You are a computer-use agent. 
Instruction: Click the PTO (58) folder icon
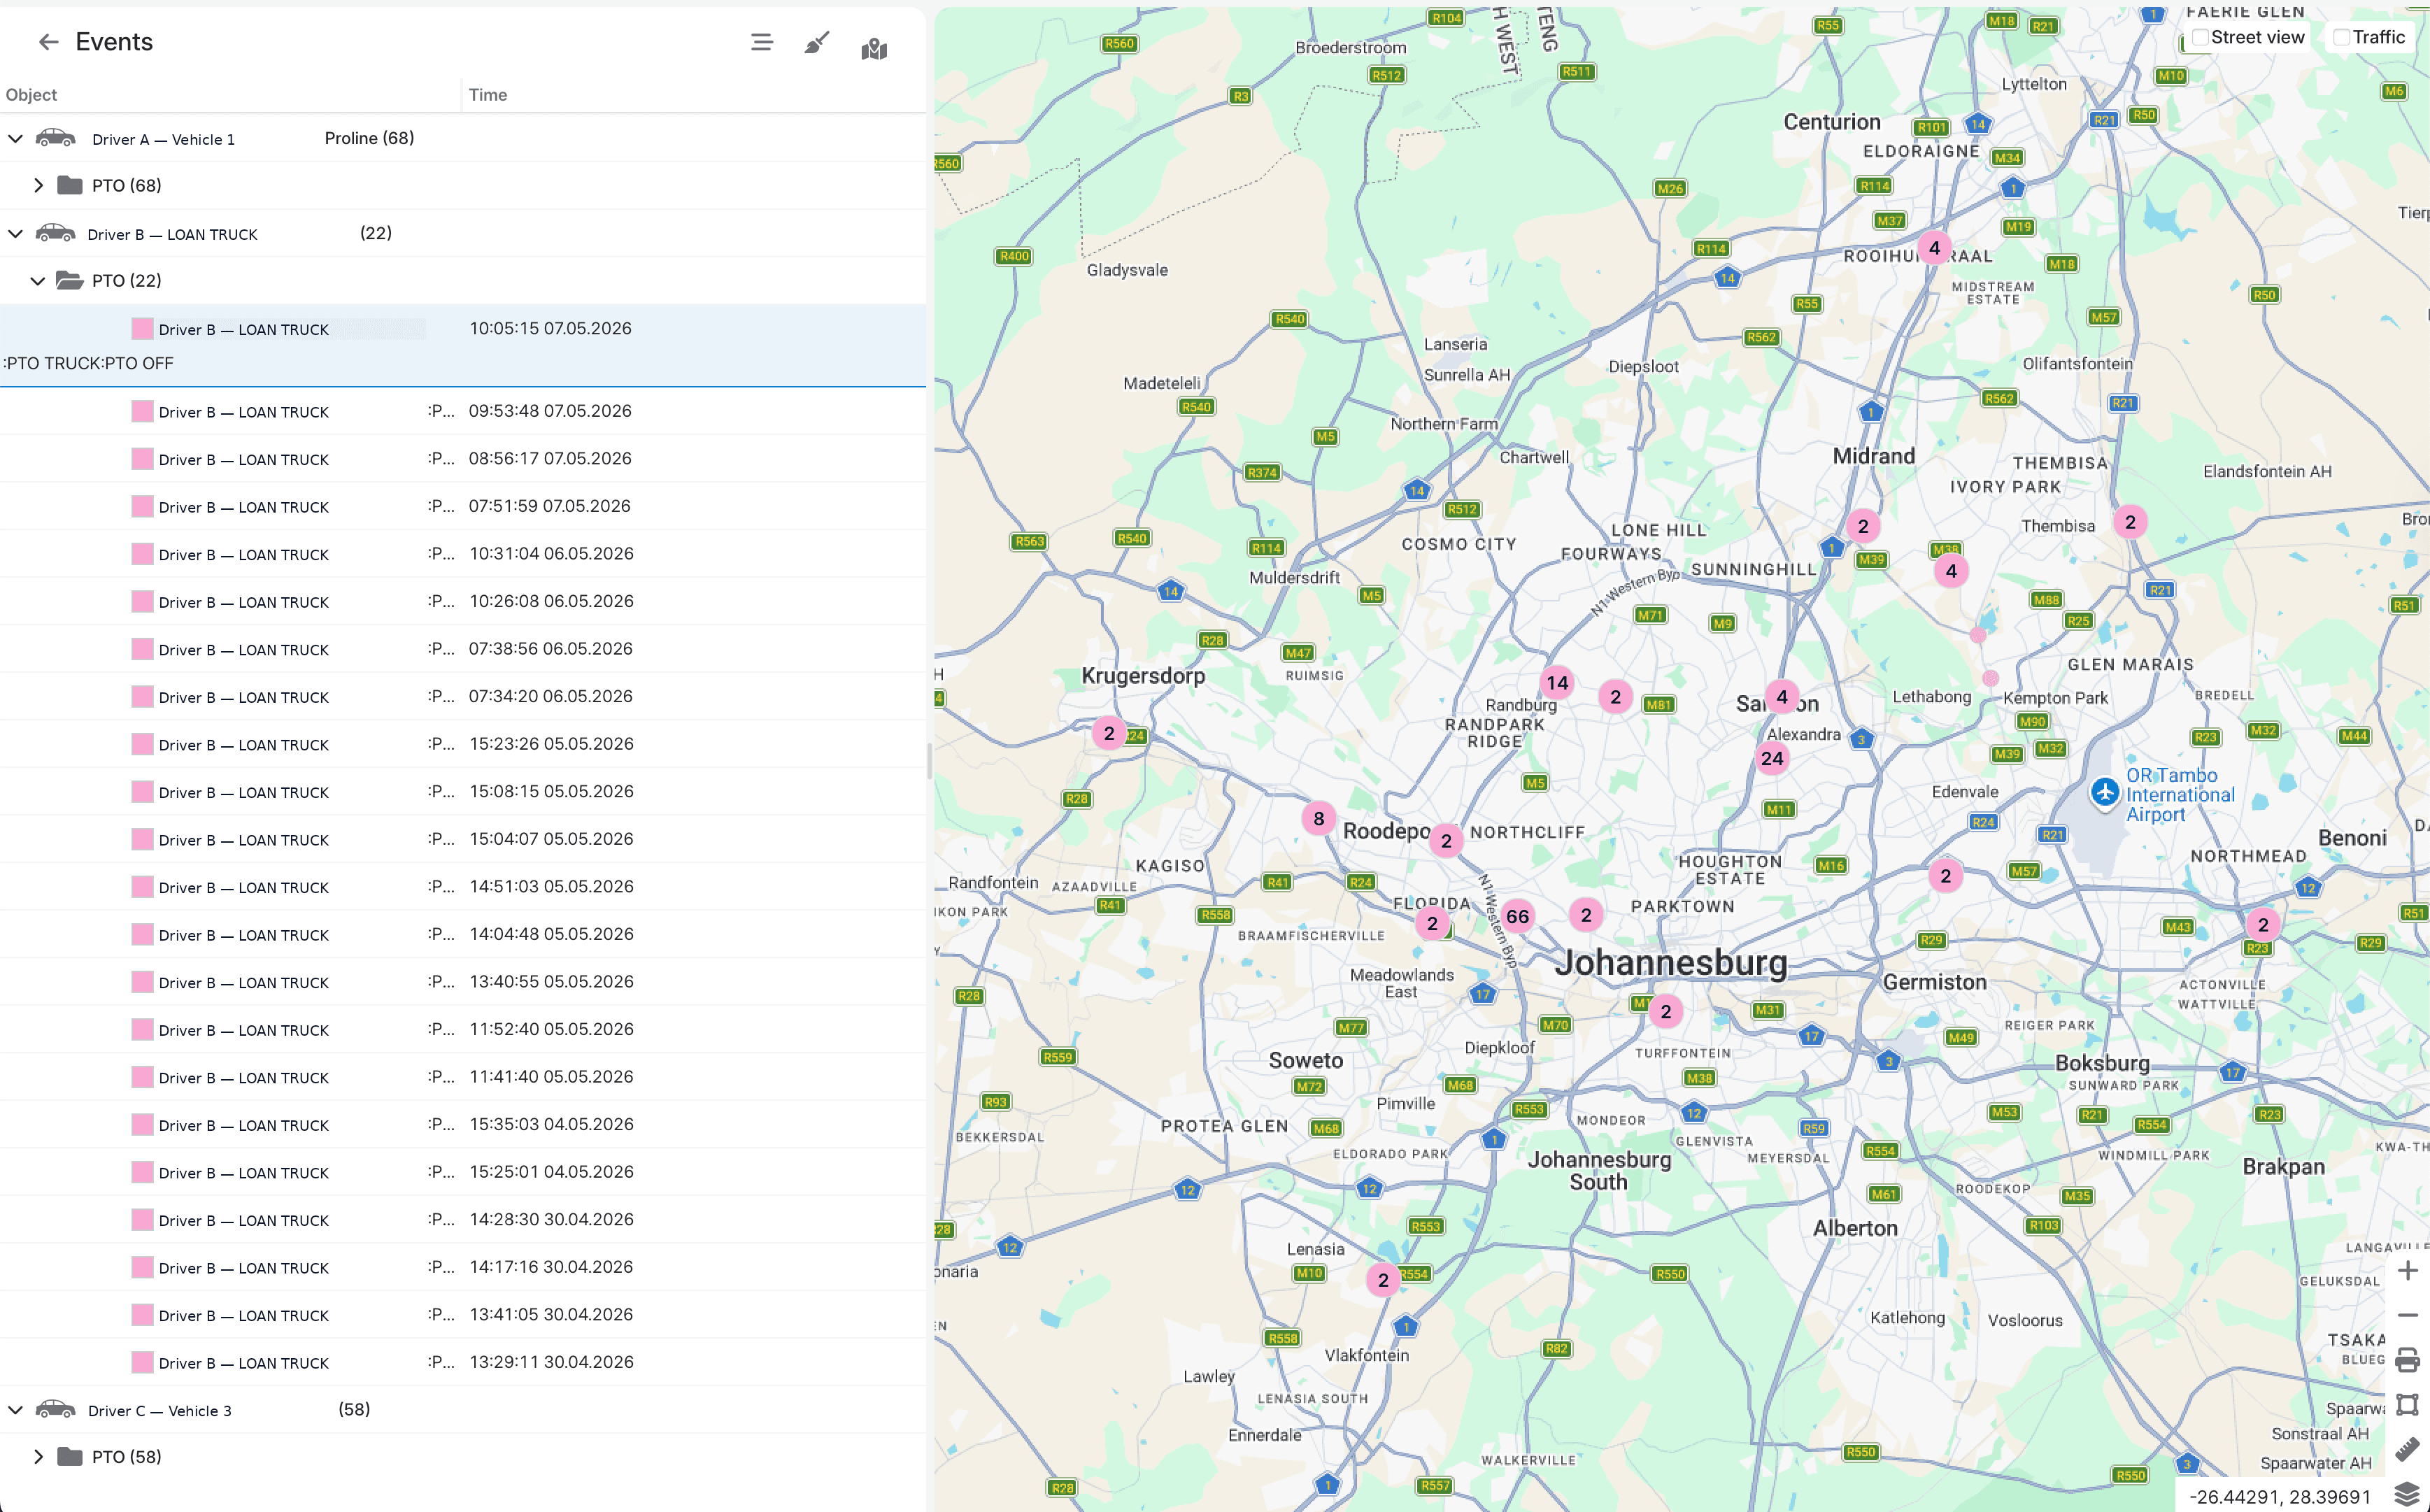tap(69, 1456)
